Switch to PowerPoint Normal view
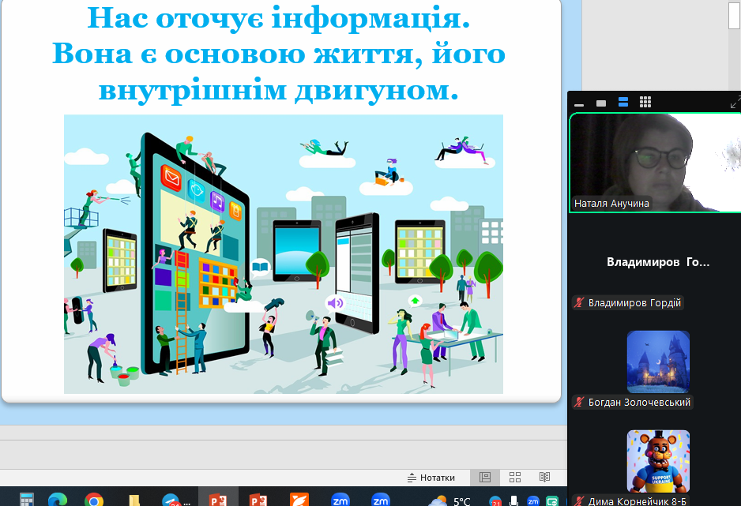741x506 pixels. point(485,478)
